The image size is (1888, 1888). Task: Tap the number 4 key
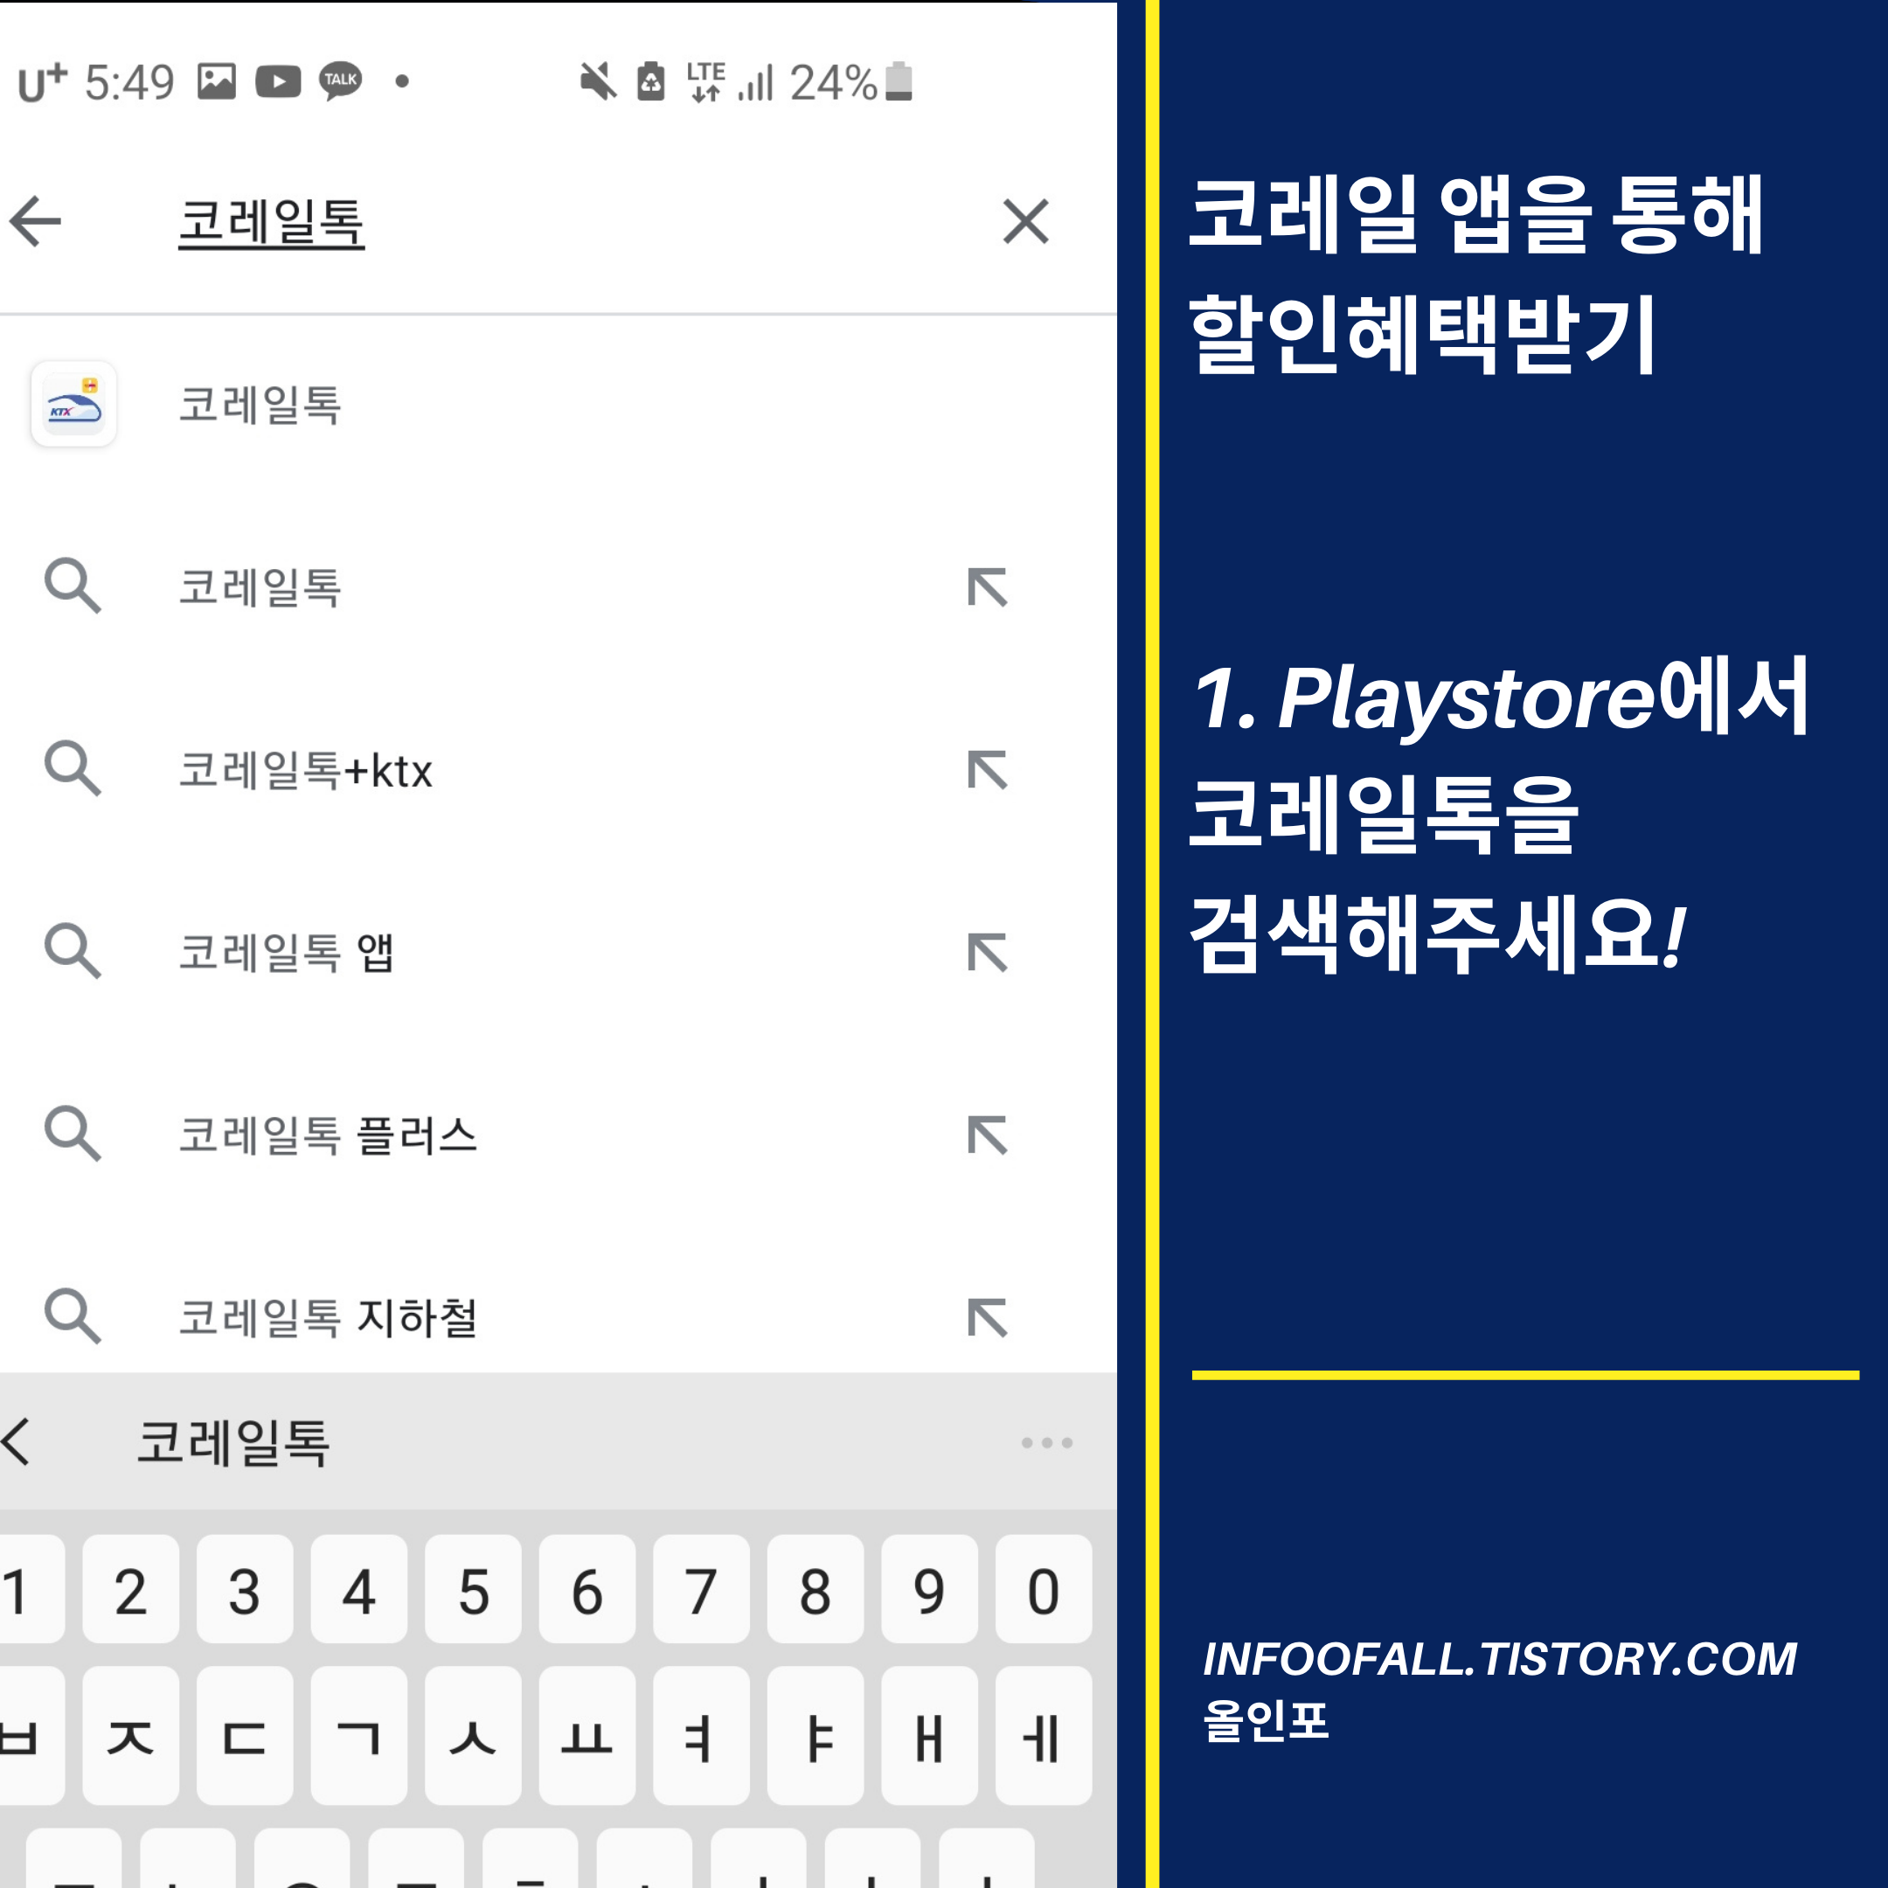pos(358,1589)
